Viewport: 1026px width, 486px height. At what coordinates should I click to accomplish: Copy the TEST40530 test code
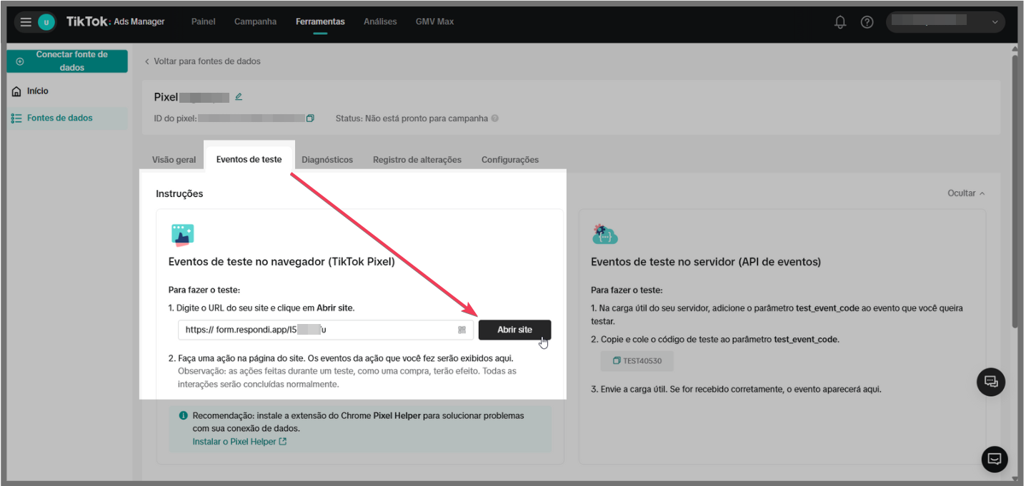point(637,361)
